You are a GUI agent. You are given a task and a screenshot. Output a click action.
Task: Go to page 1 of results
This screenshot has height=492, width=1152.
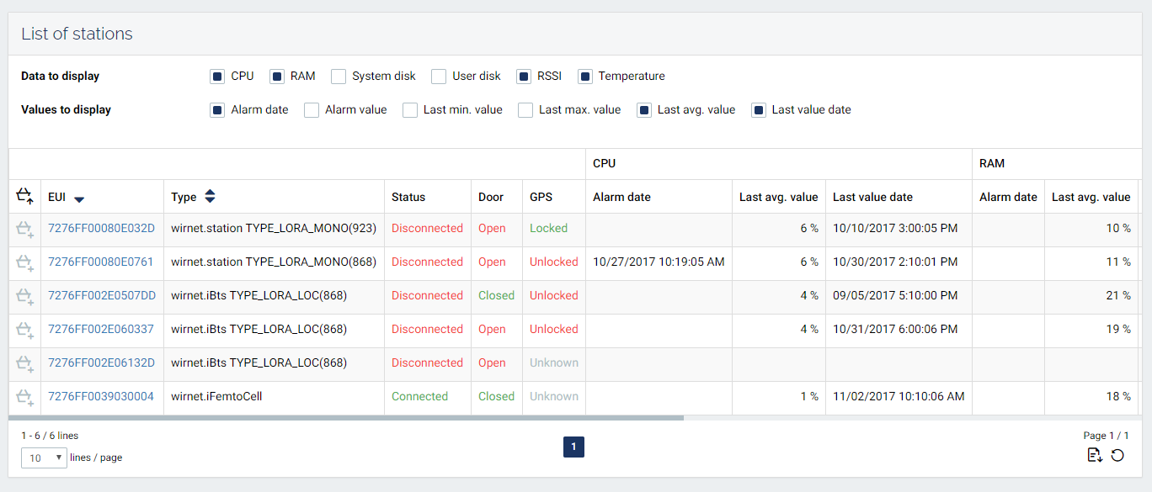[573, 447]
